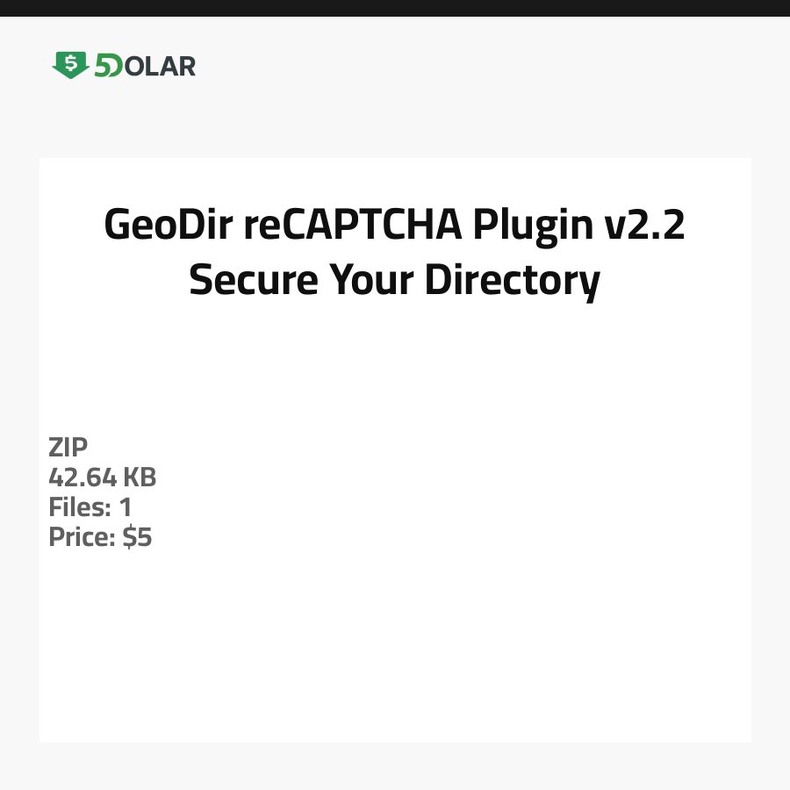The image size is (790, 790).
Task: Select the Secure Your Directory subtitle
Action: [394, 281]
